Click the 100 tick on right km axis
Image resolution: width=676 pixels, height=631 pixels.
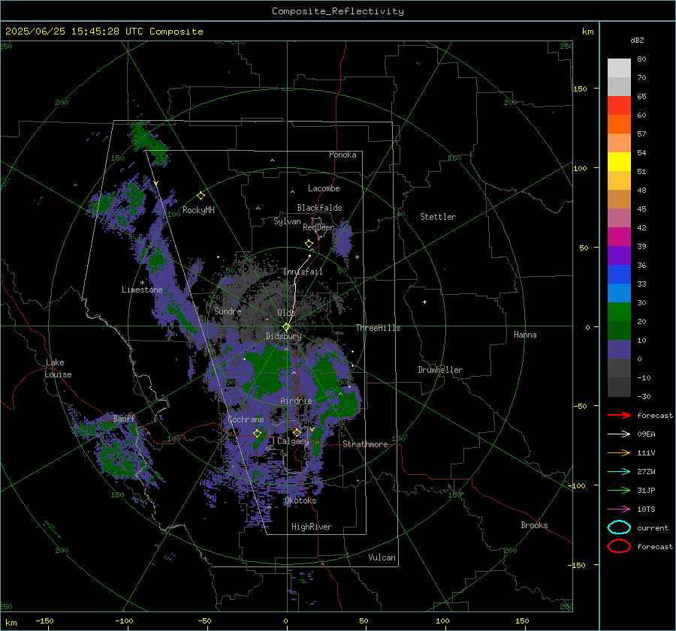(x=581, y=168)
